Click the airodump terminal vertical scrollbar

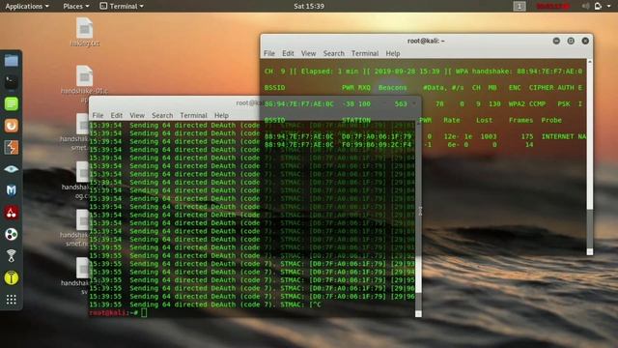coord(590,157)
